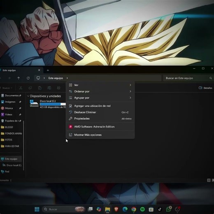Open WhatsApp from the taskbar
Image resolution: width=214 pixels, height=214 pixels.
pos(169,209)
